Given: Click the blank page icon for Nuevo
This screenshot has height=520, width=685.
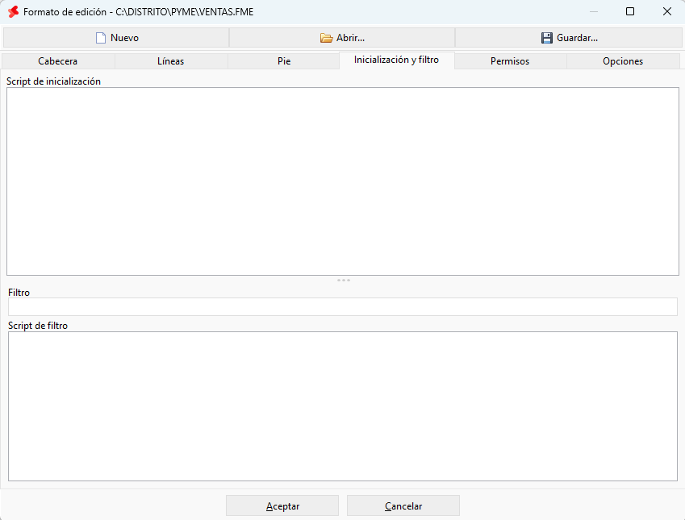Looking at the screenshot, I should point(101,38).
